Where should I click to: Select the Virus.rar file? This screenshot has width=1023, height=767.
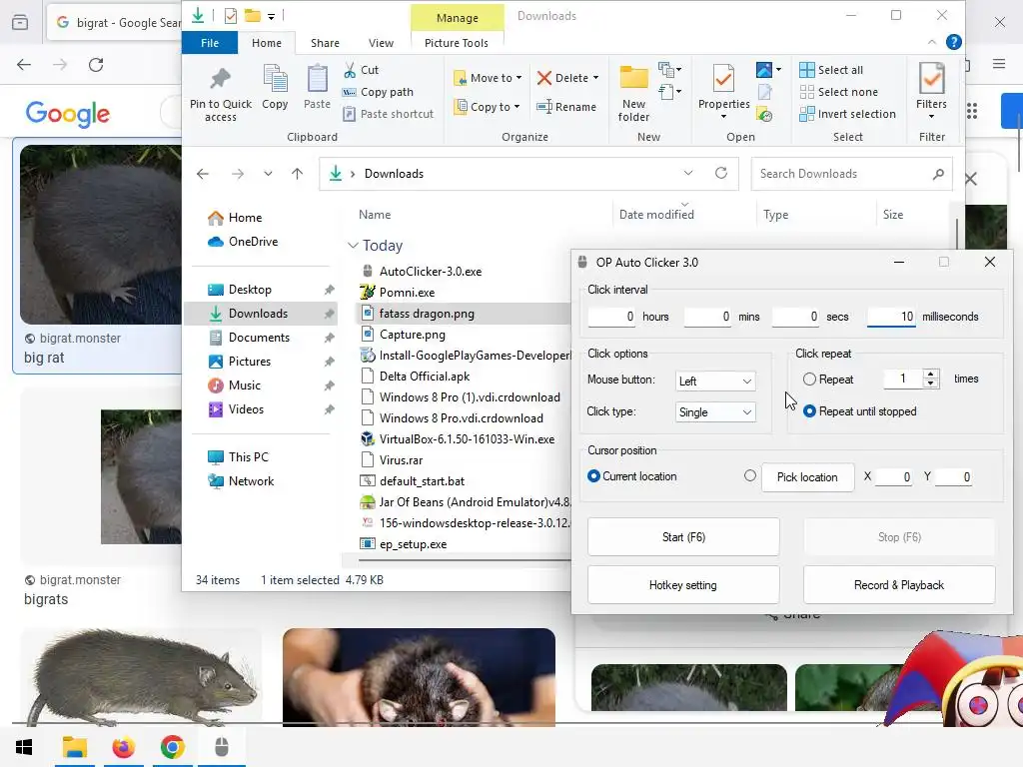click(x=401, y=459)
